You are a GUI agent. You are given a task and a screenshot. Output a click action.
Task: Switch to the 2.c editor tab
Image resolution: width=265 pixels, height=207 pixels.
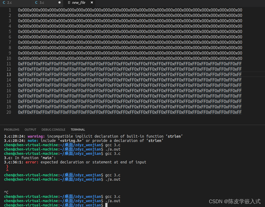pyautogui.click(x=11, y=3)
